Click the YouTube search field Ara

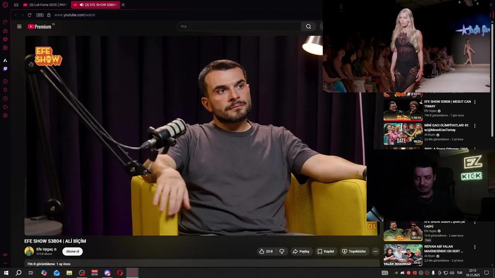tap(239, 27)
